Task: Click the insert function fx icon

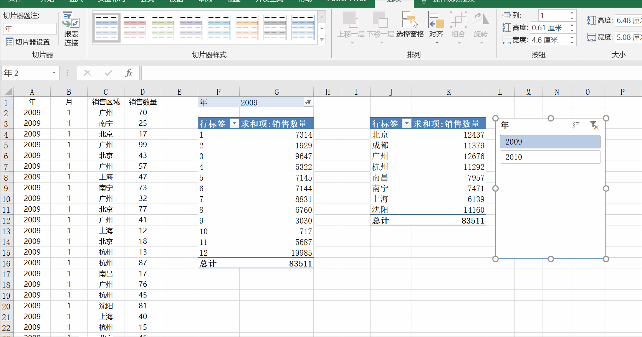Action: point(129,73)
